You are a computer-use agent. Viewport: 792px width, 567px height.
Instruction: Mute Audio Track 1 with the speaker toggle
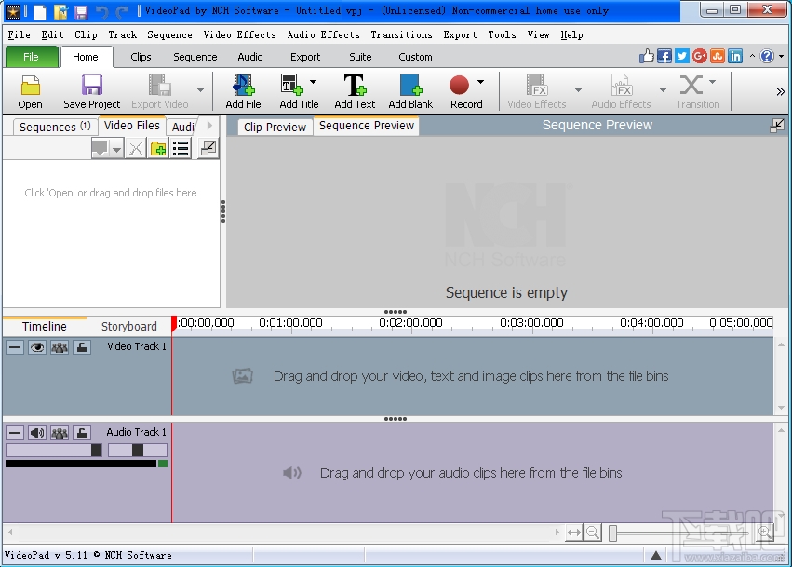coord(37,432)
